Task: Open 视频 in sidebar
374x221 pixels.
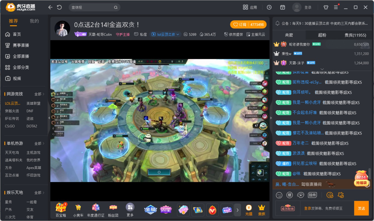Action: (x=13, y=79)
